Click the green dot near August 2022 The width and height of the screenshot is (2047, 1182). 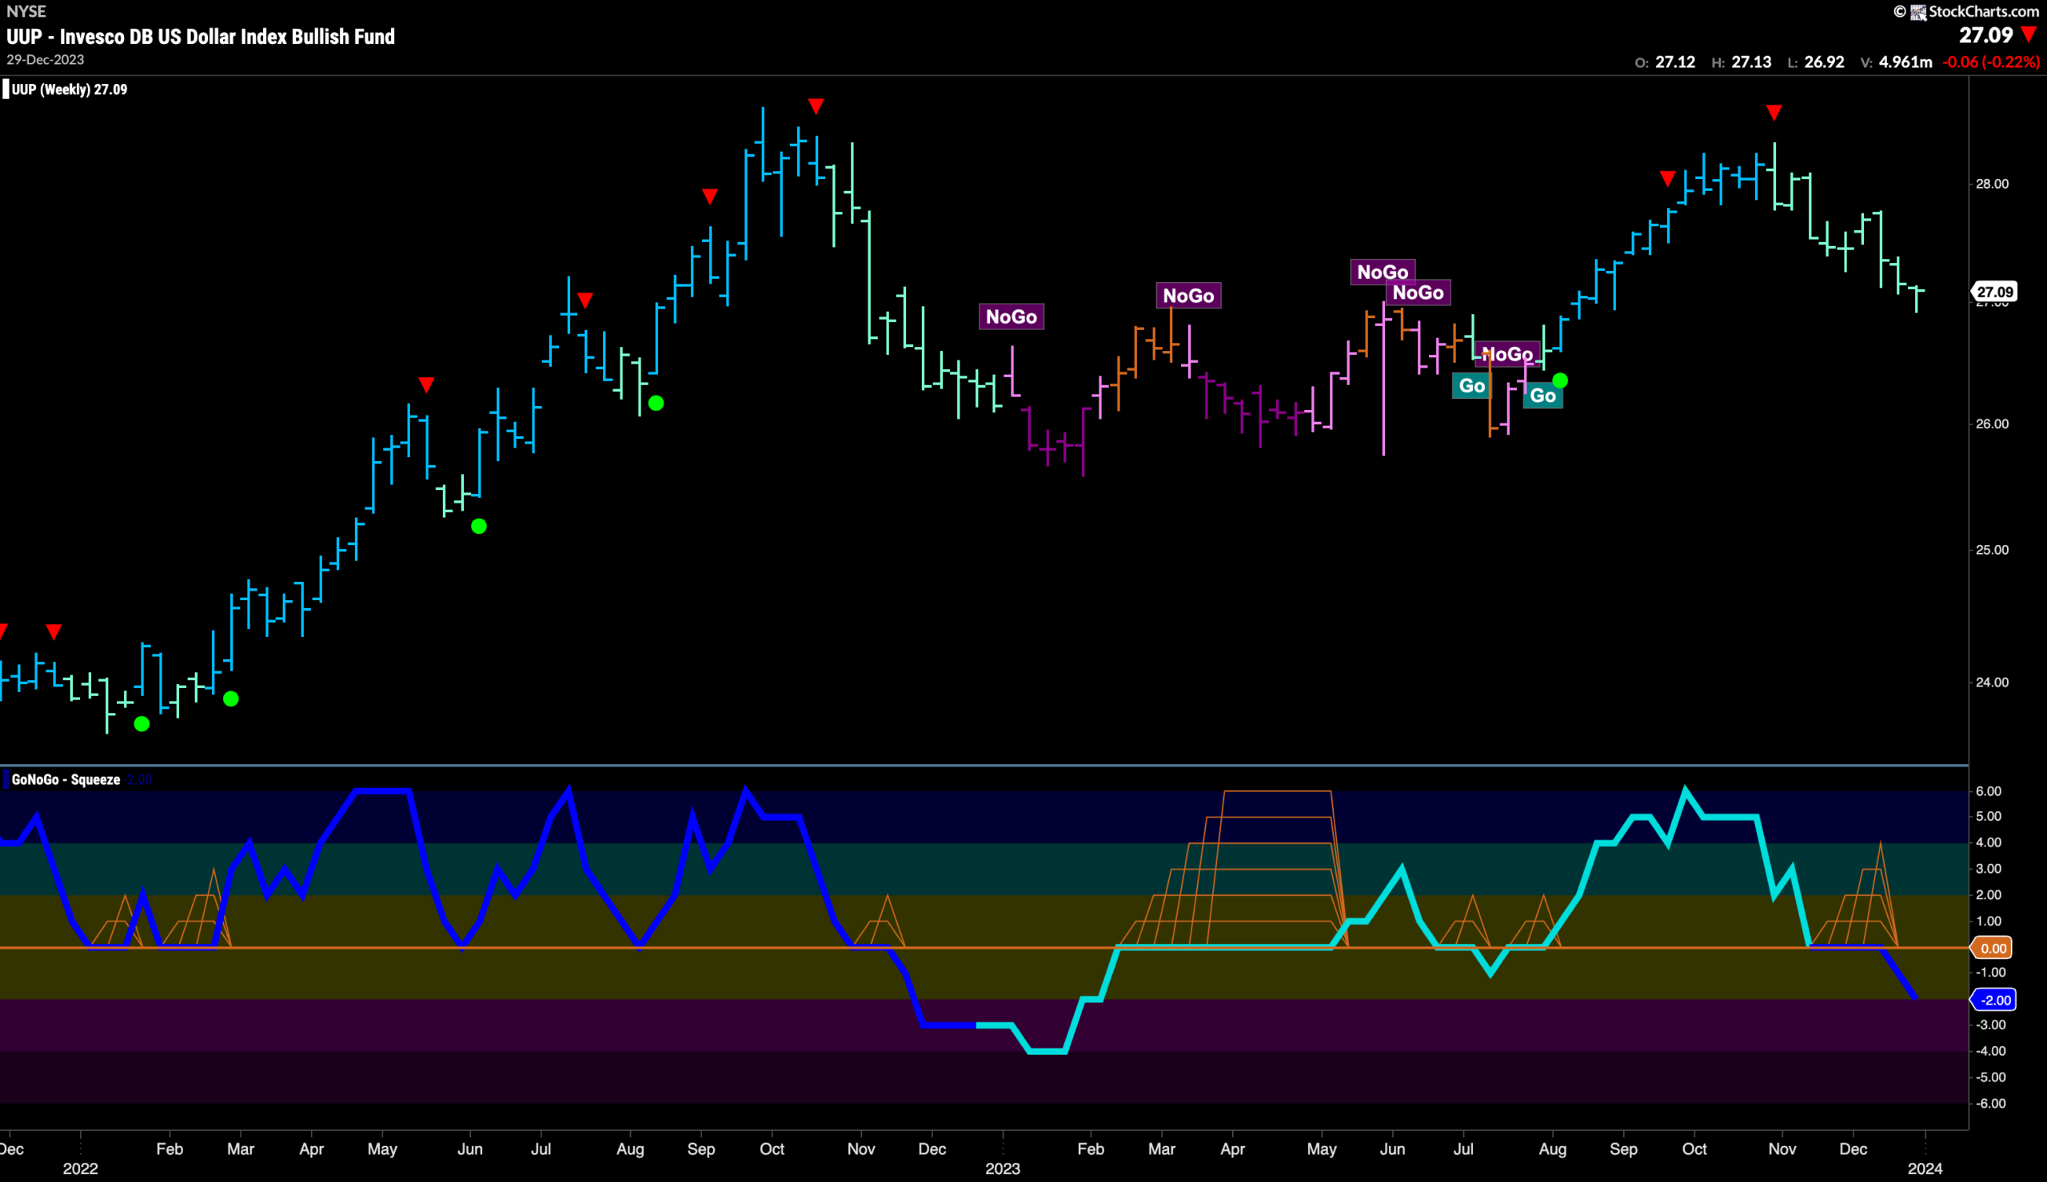656,404
